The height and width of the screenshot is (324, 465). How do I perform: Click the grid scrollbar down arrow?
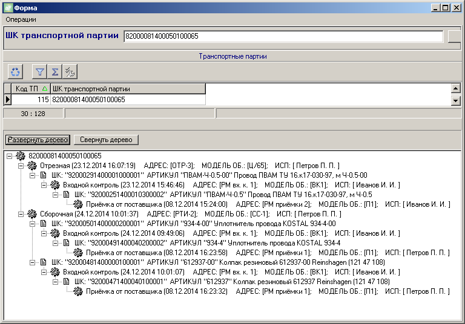pyautogui.click(x=456, y=100)
